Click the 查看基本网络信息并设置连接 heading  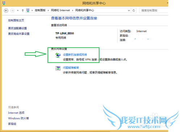tap(74, 18)
